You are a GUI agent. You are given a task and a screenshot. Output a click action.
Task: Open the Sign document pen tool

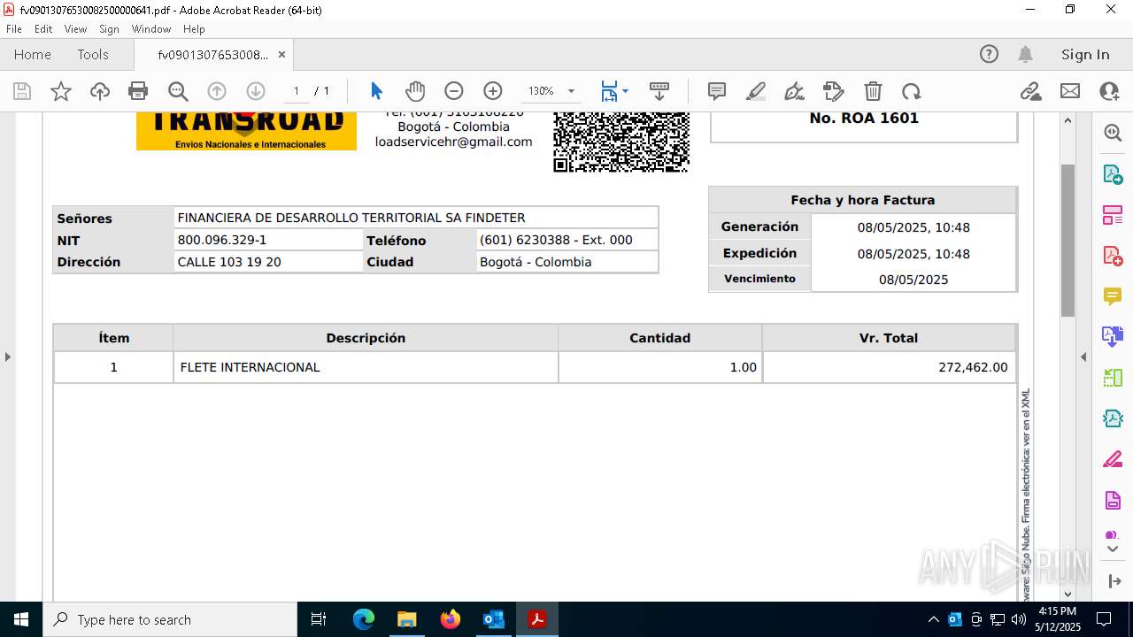coord(794,91)
